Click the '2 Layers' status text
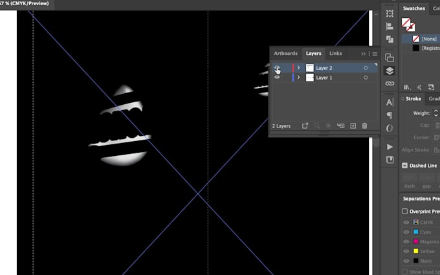Screen dimensions: 440x275 point(281,126)
